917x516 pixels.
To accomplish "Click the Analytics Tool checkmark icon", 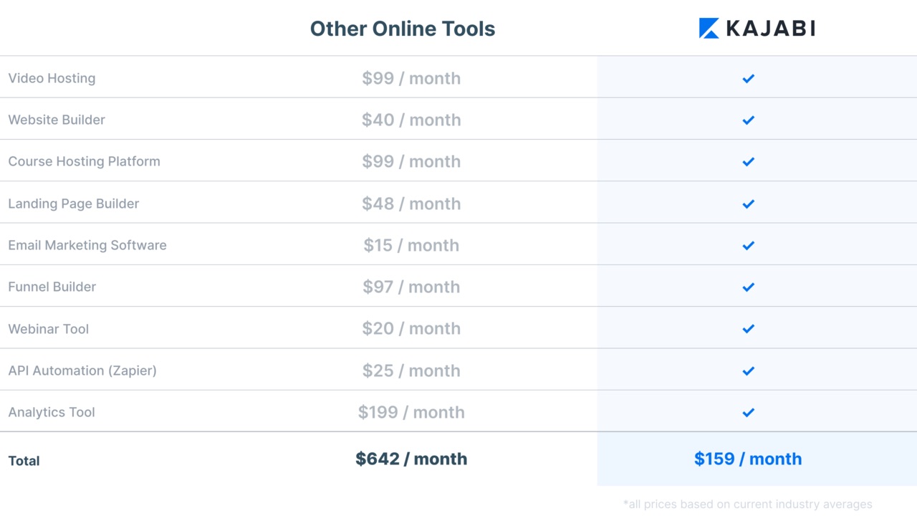I will click(748, 412).
